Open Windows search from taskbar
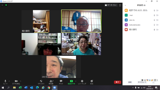 pyautogui.click(x=8, y=88)
